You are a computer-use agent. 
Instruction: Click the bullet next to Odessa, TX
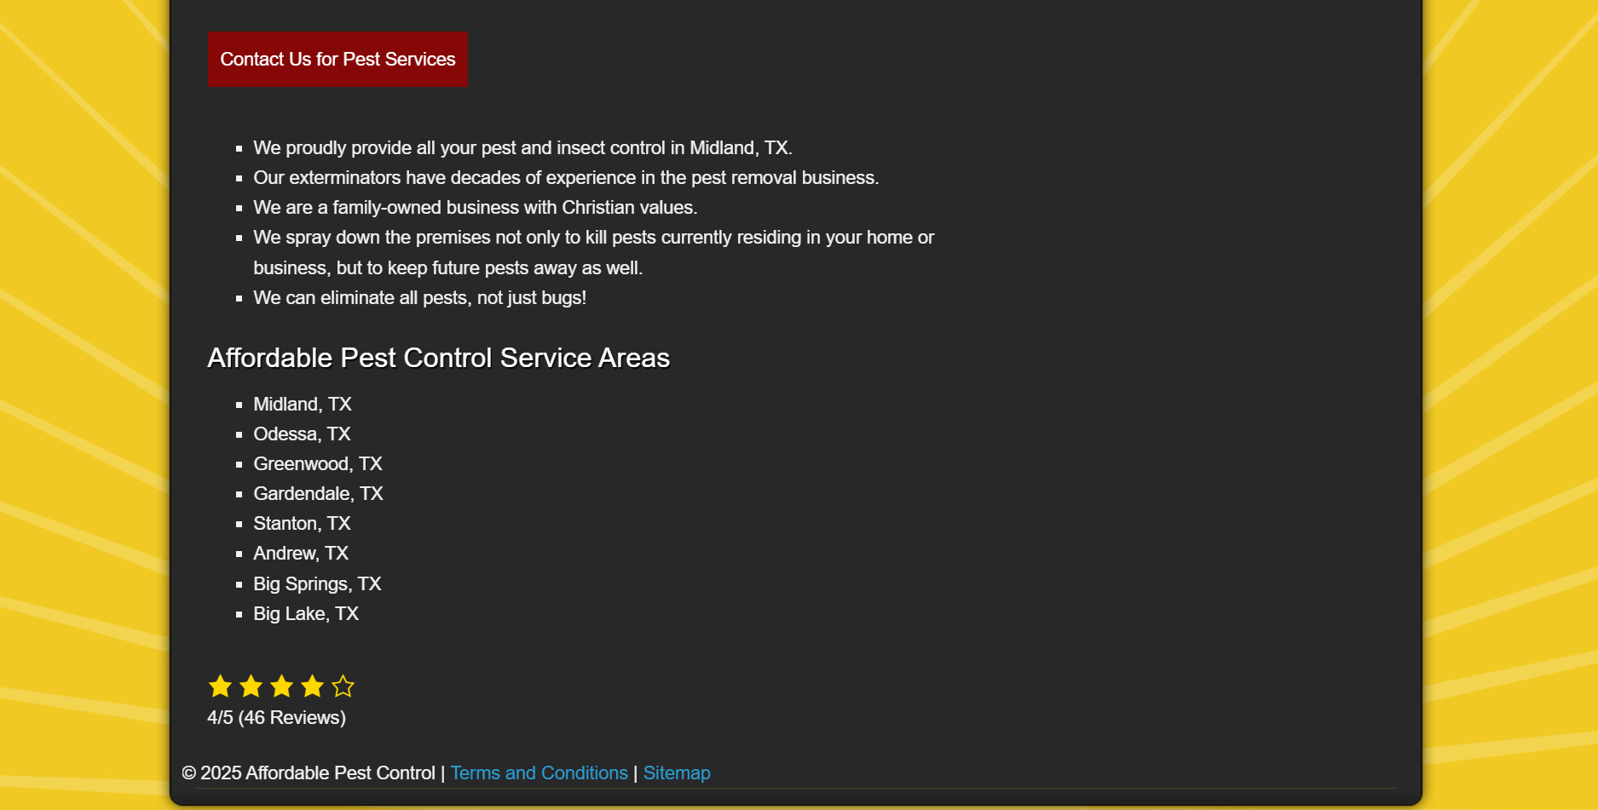pos(239,434)
